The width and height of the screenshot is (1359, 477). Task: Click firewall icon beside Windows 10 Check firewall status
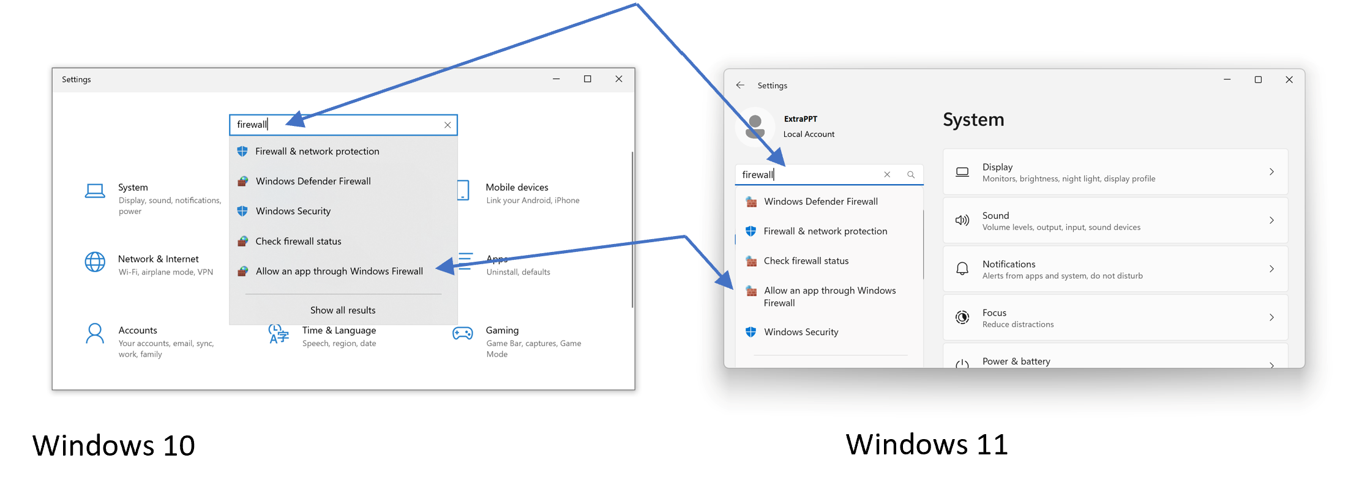pos(242,241)
